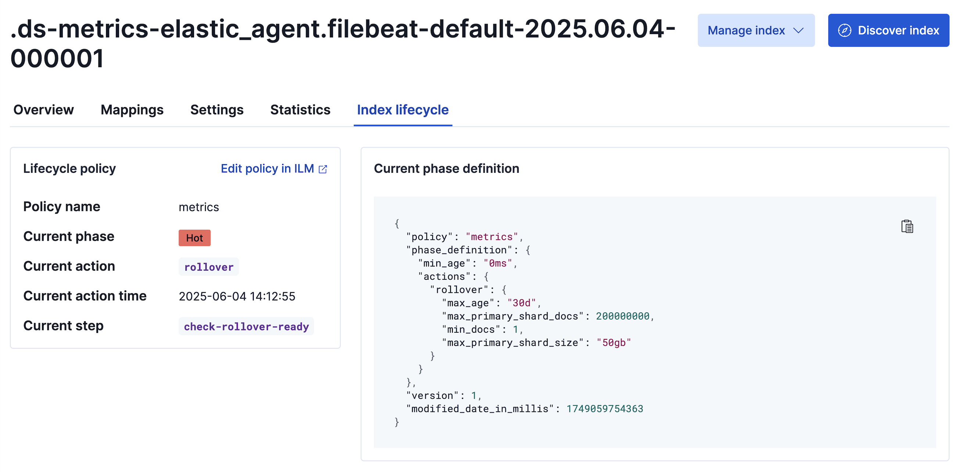
Task: Open the Mappings tab
Action: pyautogui.click(x=132, y=110)
